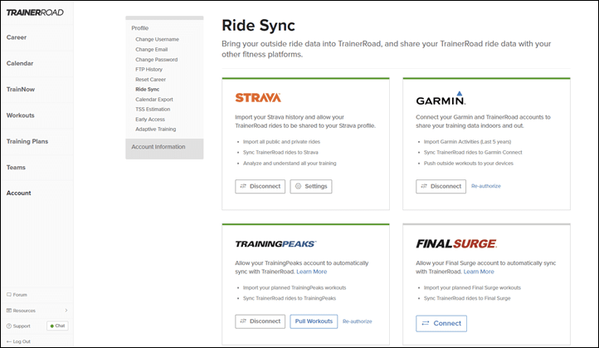The height and width of the screenshot is (348, 599).
Task: Open Training Plans page
Action: click(27, 141)
